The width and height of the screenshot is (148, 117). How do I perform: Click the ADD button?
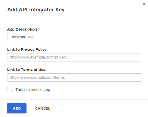tap(17, 108)
